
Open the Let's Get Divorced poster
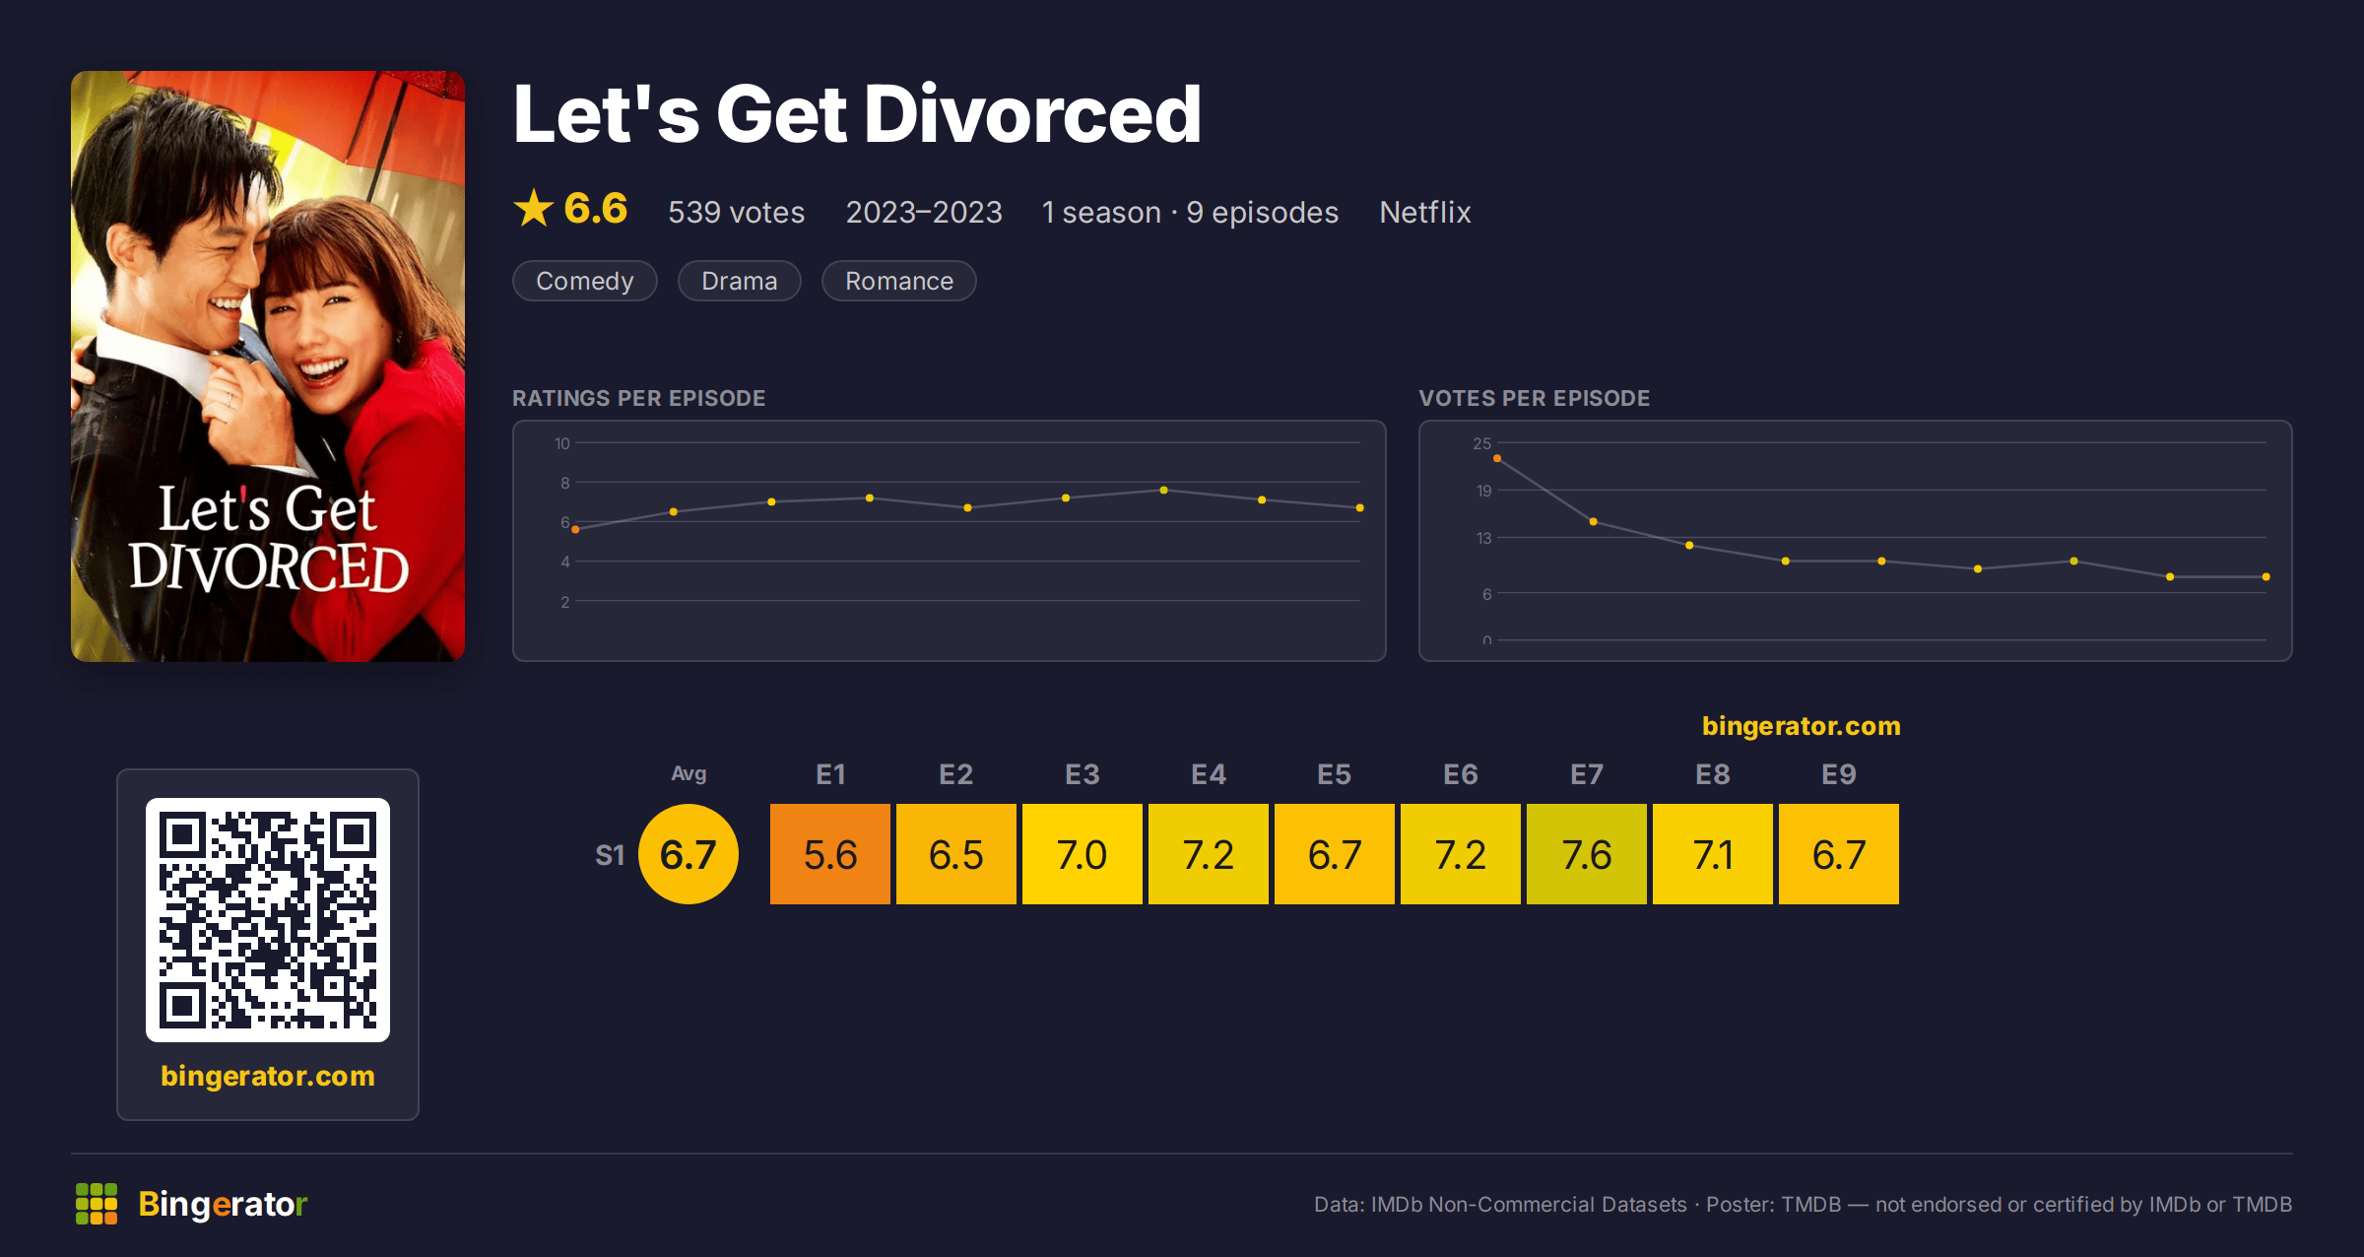(x=268, y=366)
